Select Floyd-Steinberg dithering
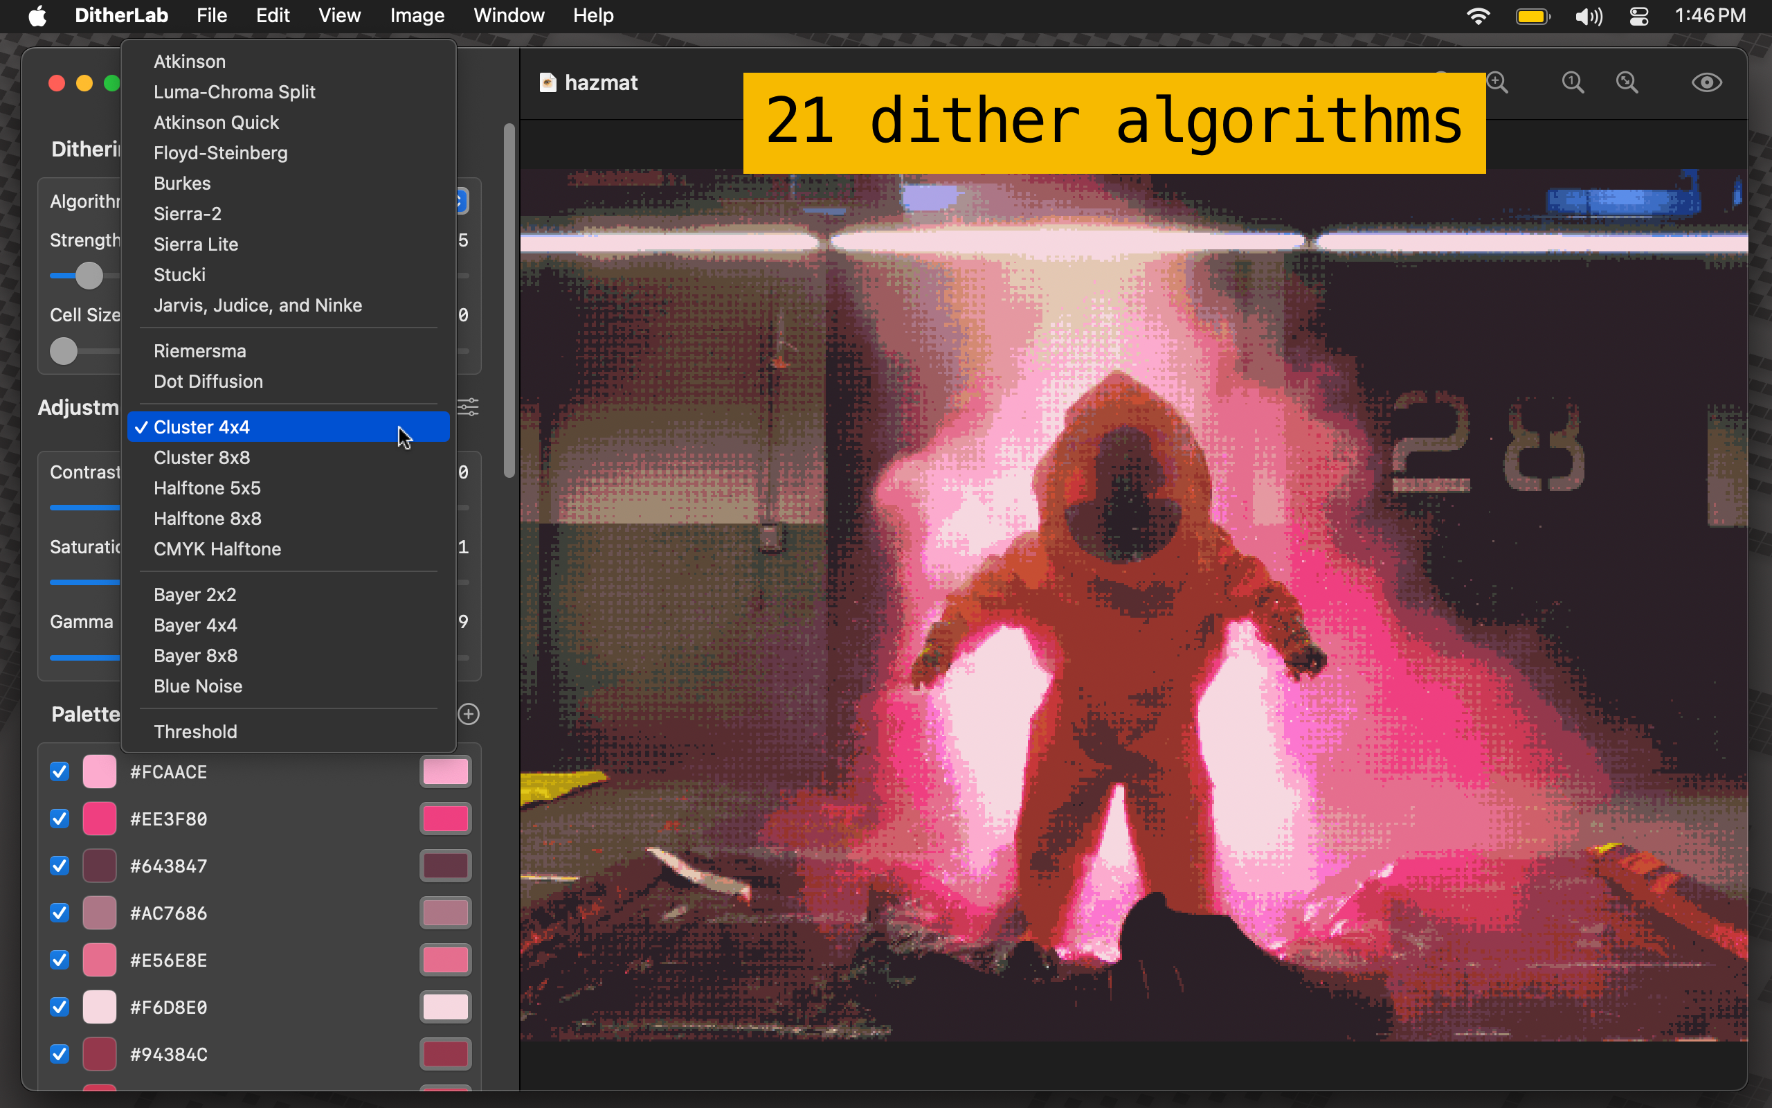The width and height of the screenshot is (1772, 1108). point(289,152)
